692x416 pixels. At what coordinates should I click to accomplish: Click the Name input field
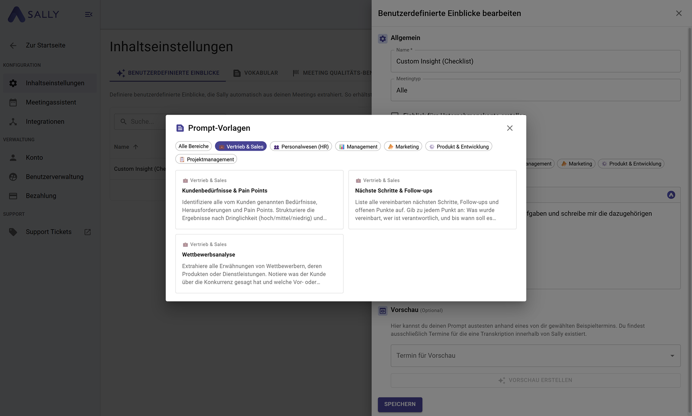point(535,61)
